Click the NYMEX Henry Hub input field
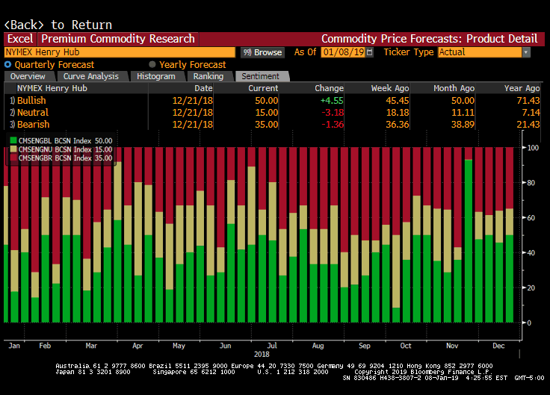The width and height of the screenshot is (550, 395). pos(120,52)
